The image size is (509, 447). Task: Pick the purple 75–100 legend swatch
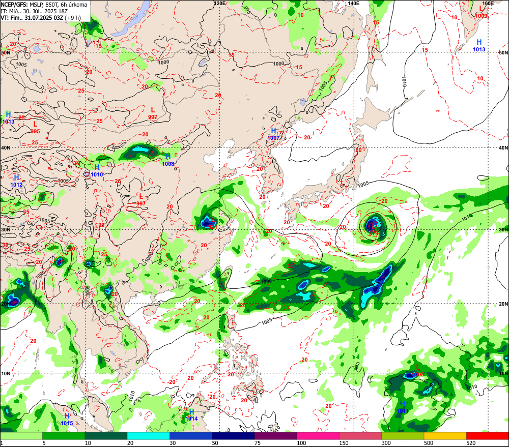275,436
